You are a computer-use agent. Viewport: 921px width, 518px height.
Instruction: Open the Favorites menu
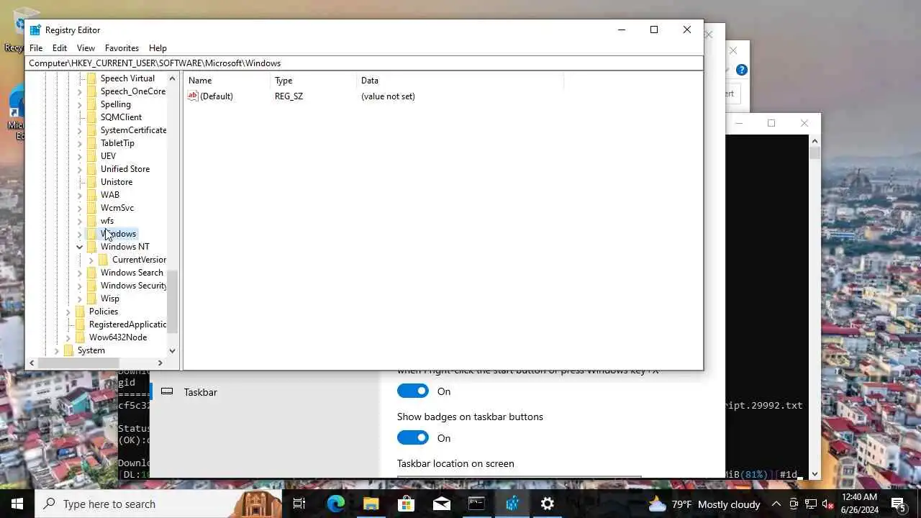coord(122,48)
